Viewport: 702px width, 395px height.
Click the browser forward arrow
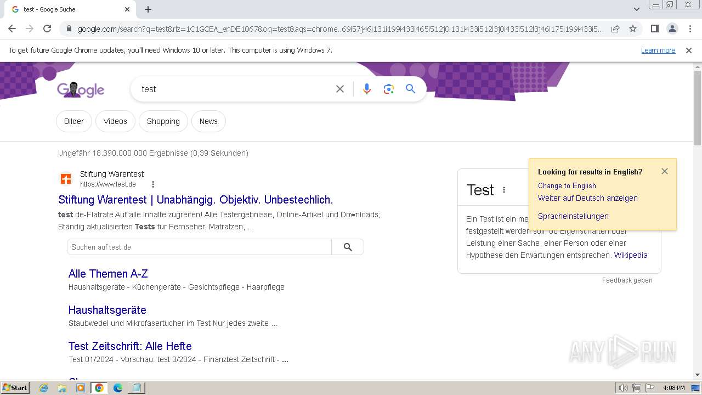pos(30,29)
